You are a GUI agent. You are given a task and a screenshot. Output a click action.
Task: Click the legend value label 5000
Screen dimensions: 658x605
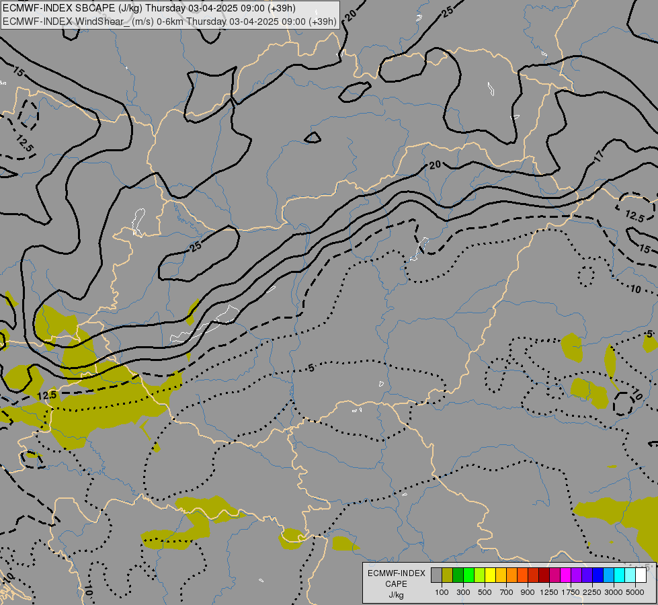[635, 592]
